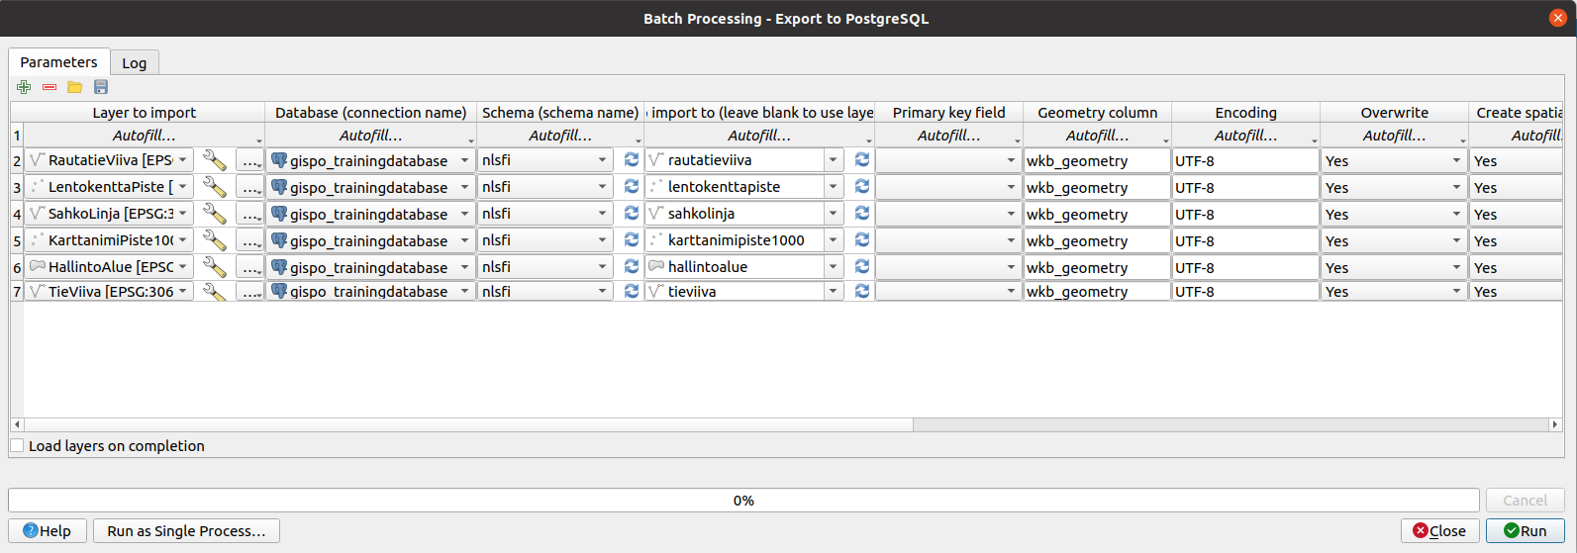Click schema refresh icon in SahkoLinja row
The width and height of the screenshot is (1577, 553).
point(631,214)
